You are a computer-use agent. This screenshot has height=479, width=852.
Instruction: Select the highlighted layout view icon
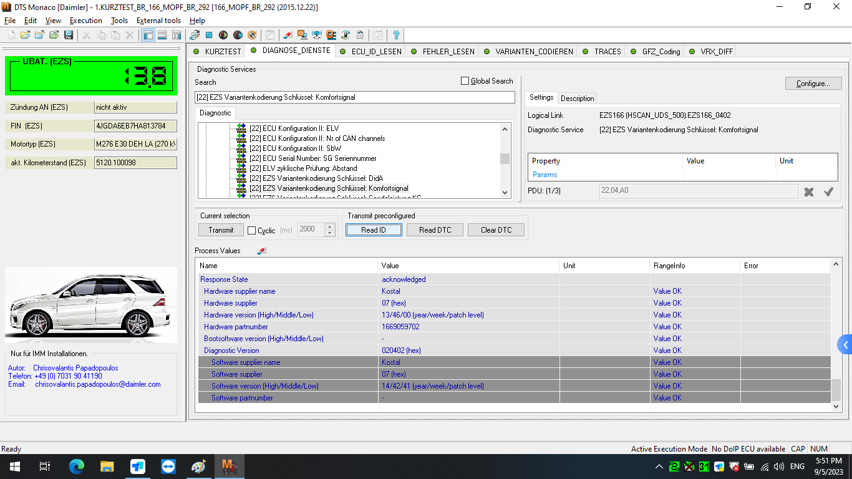point(148,35)
